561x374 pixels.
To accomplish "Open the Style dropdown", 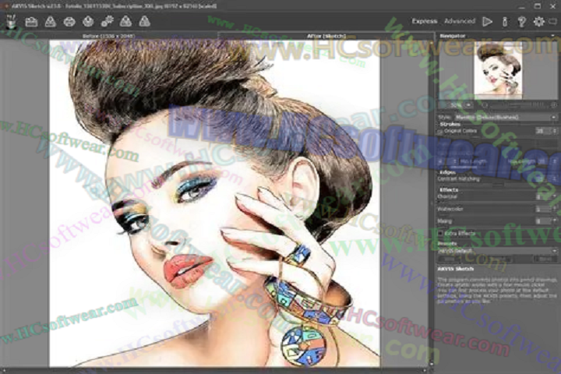I will pos(506,118).
